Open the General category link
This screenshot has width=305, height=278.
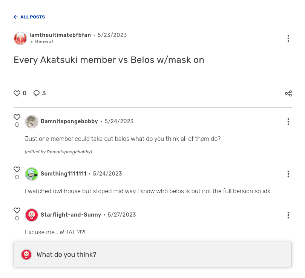click(44, 42)
